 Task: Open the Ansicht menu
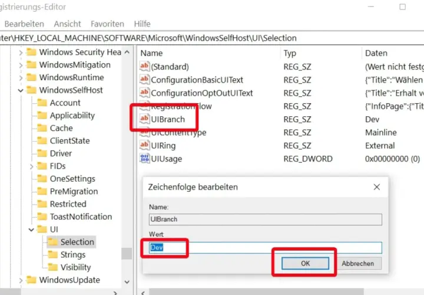(x=67, y=24)
